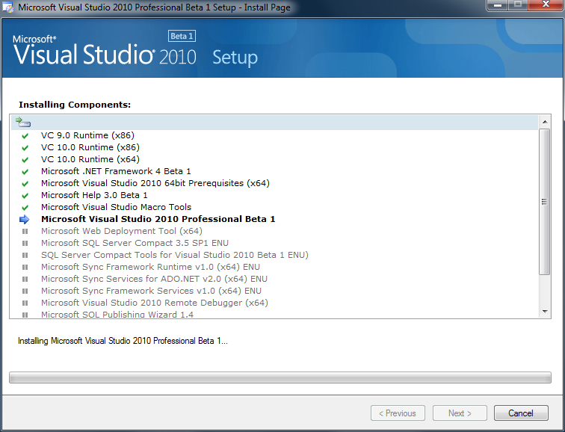Click the disabled Previous button
The width and height of the screenshot is (565, 432).
pyautogui.click(x=398, y=413)
